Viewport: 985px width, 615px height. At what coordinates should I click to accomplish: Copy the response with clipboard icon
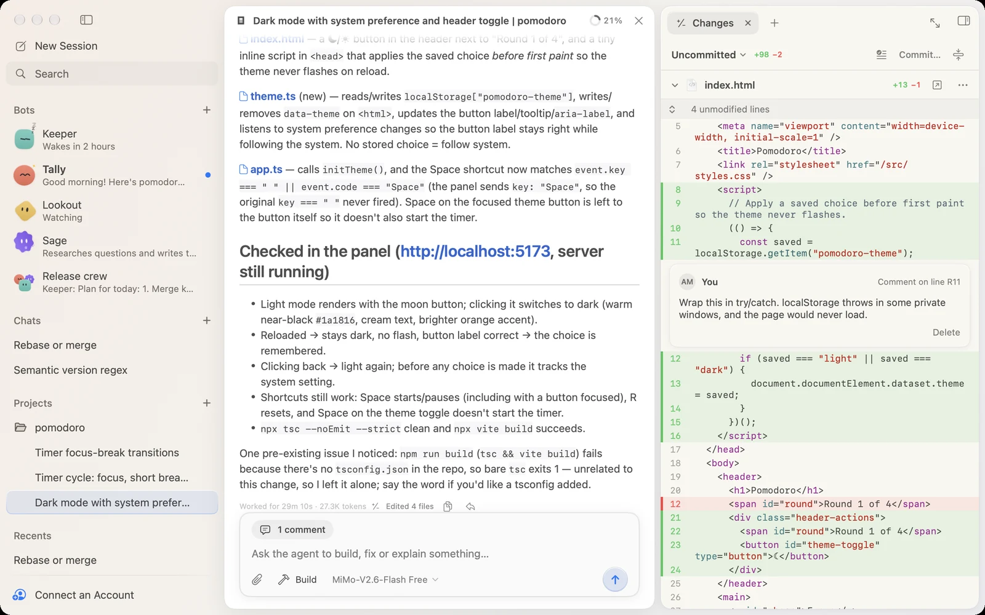[448, 506]
